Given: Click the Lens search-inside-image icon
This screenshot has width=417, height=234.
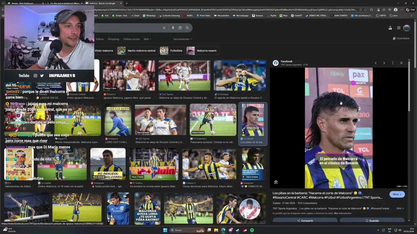Looking at the screenshot, I should click(276, 182).
